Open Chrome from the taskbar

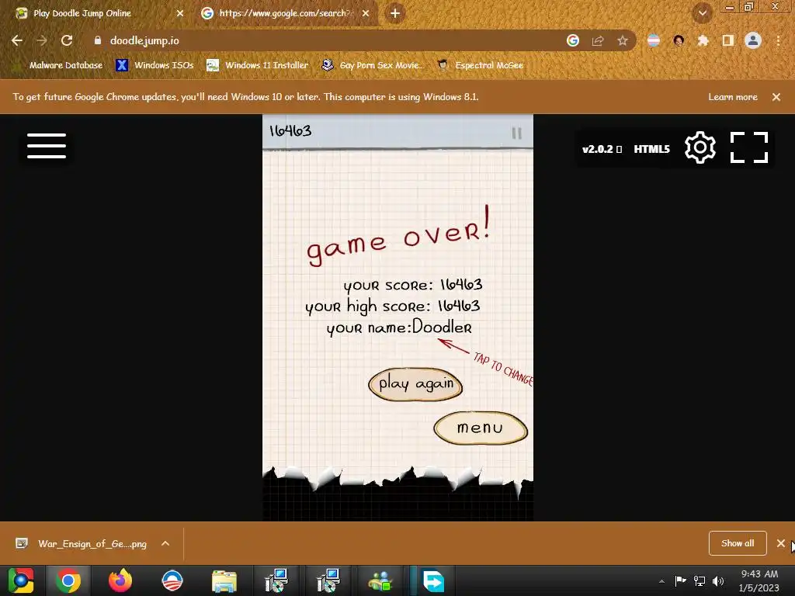68,580
